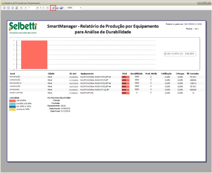This screenshot has width=212, height=173.
Task: Click the Dt. Inst column header
Action: (x=73, y=74)
